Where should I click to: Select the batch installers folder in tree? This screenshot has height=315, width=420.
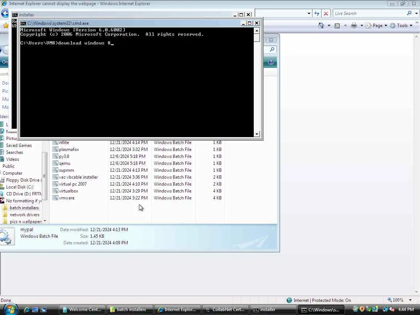24,208
